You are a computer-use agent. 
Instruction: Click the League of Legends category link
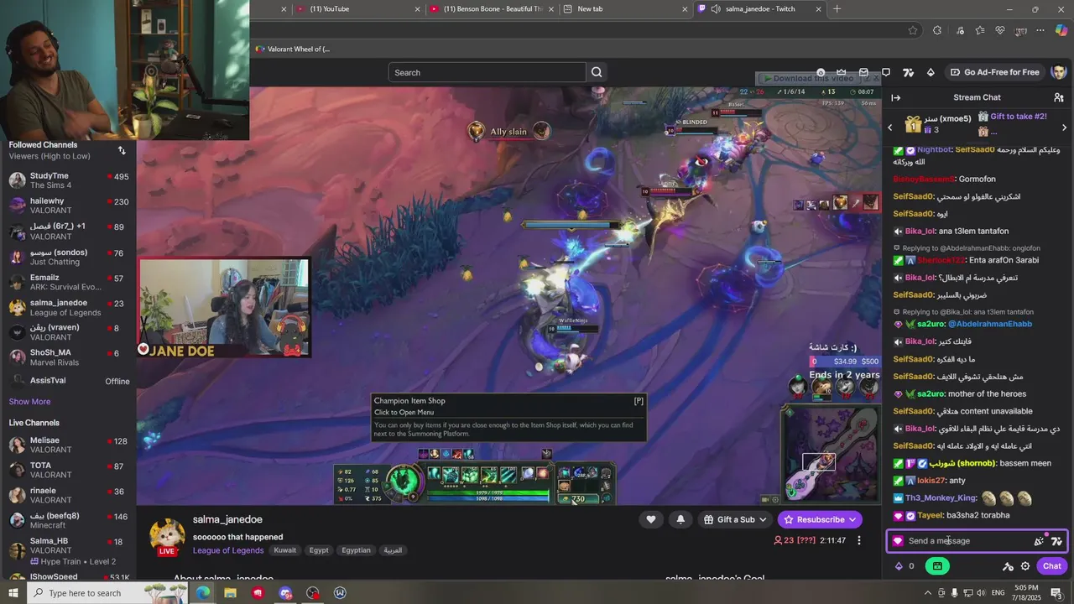tap(228, 550)
